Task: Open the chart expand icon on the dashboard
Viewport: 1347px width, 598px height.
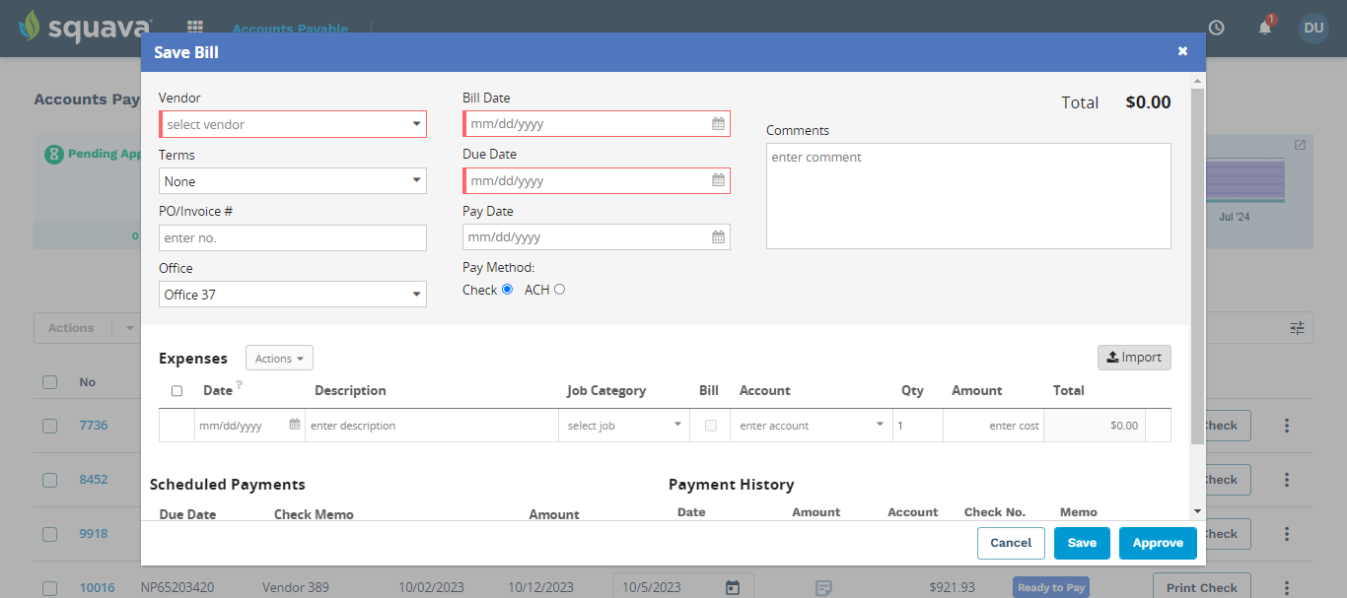Action: click(x=1300, y=145)
